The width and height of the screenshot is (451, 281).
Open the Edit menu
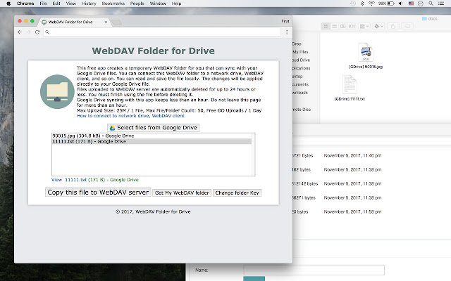tap(56, 4)
